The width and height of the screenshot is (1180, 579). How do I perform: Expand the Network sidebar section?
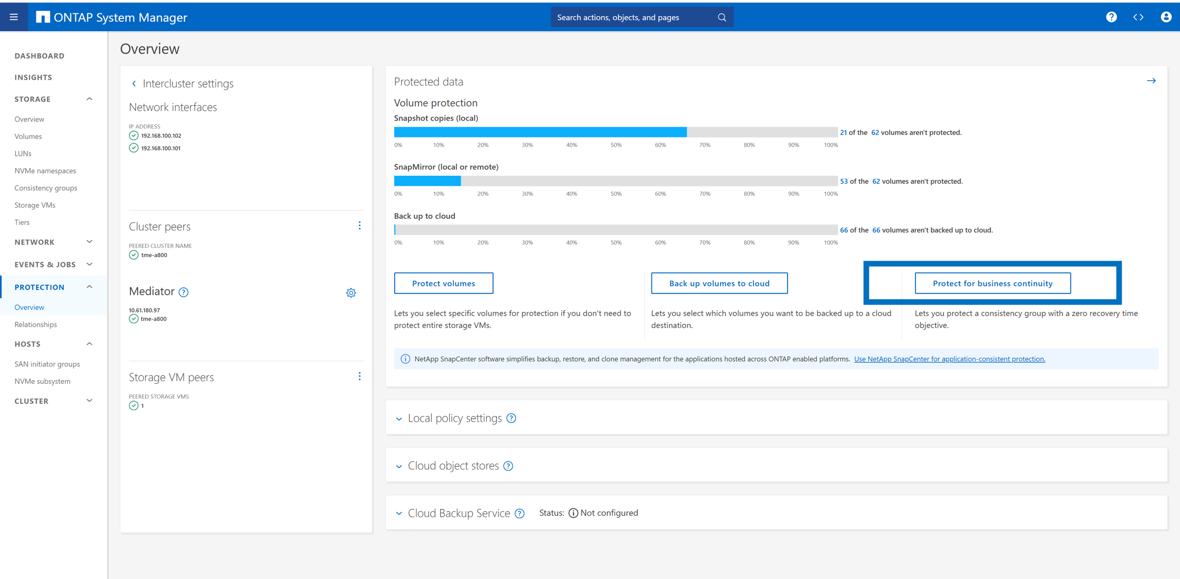point(90,242)
